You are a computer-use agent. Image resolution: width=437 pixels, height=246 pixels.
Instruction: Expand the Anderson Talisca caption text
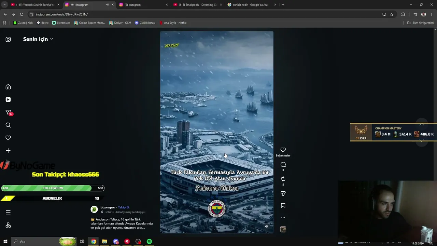pyautogui.click(x=122, y=223)
